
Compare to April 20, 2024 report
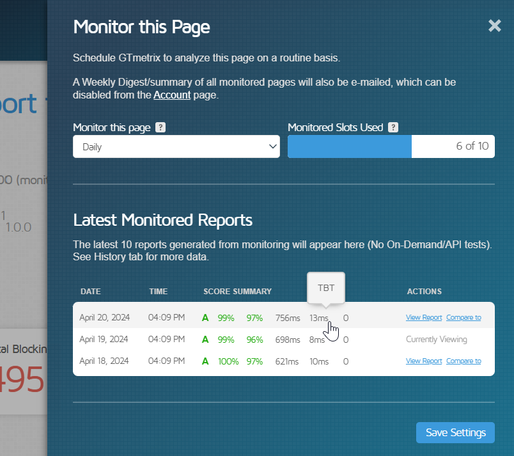tap(463, 317)
